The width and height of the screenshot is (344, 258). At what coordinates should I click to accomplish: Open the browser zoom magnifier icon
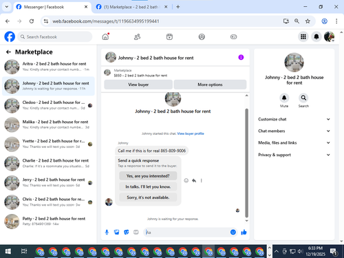(297, 21)
